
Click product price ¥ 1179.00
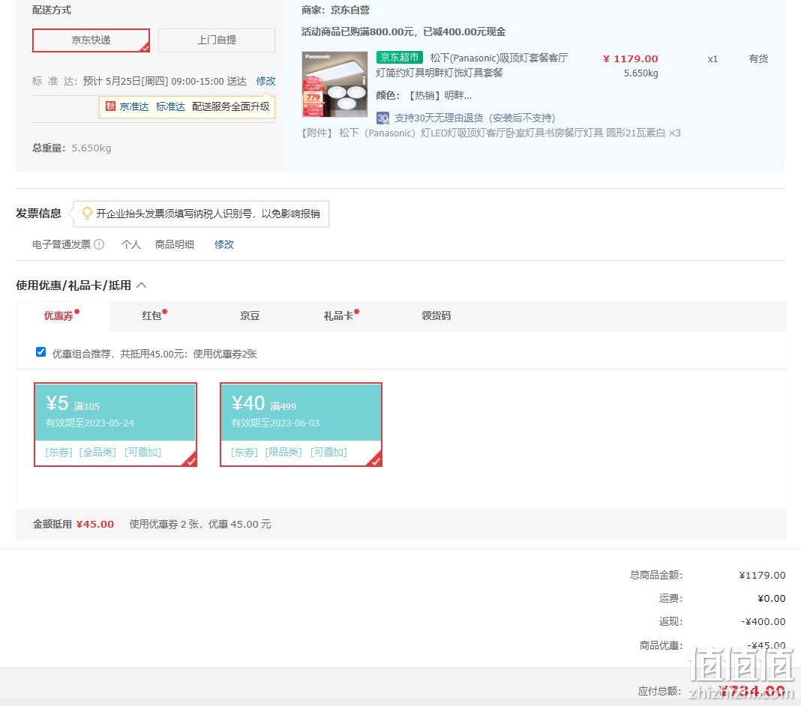click(631, 58)
